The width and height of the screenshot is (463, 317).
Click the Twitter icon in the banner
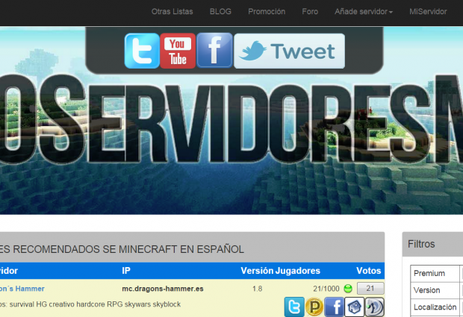(142, 51)
